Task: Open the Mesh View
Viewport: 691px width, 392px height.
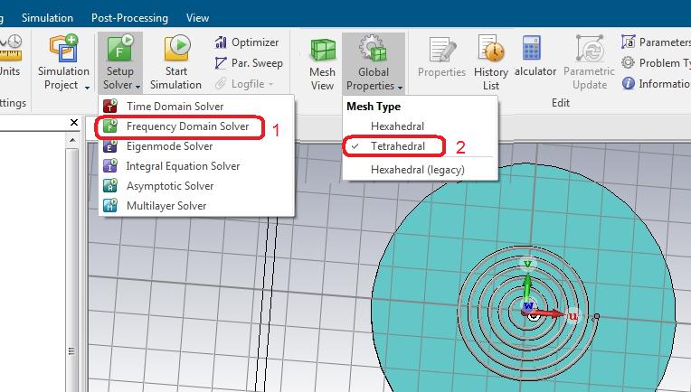Action: (323, 64)
